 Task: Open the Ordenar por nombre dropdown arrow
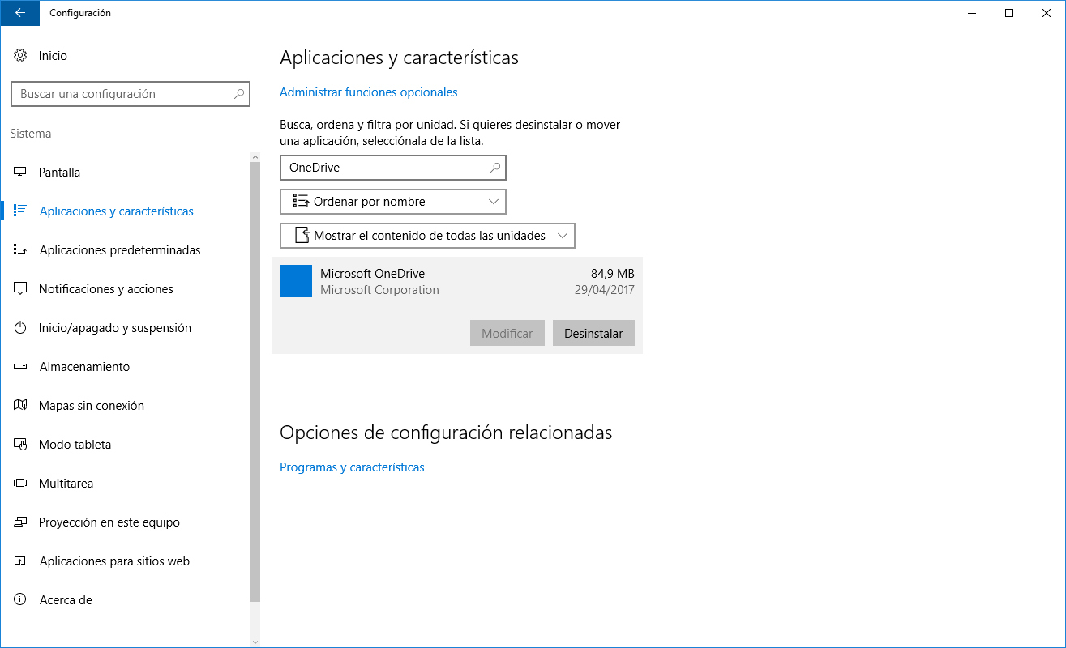coord(494,202)
